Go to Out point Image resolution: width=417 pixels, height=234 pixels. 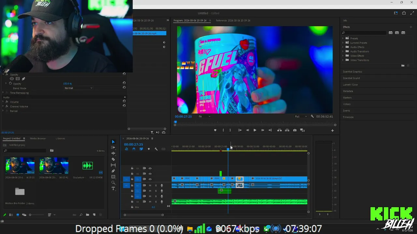270,130
